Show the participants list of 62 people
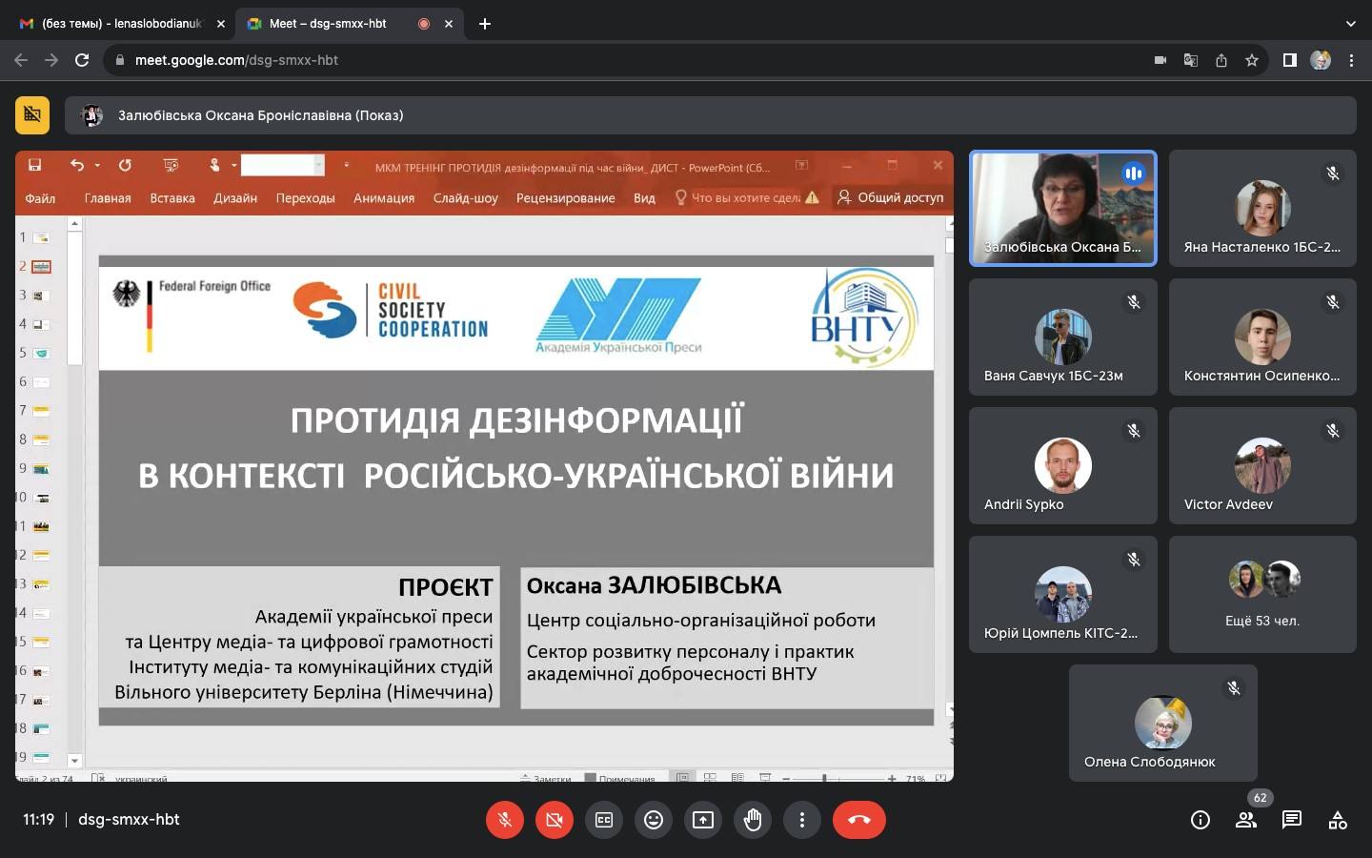1372x858 pixels. click(1246, 820)
